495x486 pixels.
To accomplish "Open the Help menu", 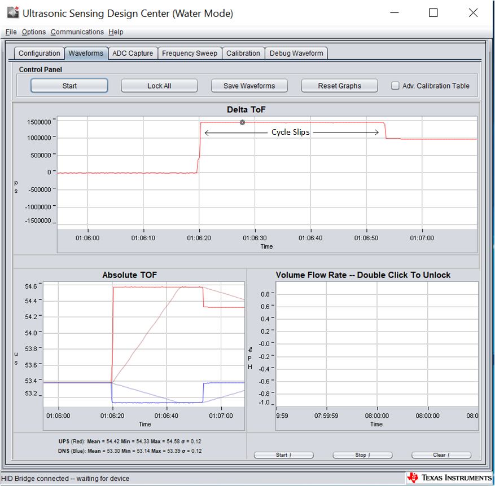I will coord(116,32).
